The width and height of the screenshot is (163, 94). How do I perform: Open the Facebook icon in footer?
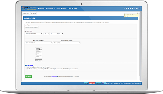(103, 83)
